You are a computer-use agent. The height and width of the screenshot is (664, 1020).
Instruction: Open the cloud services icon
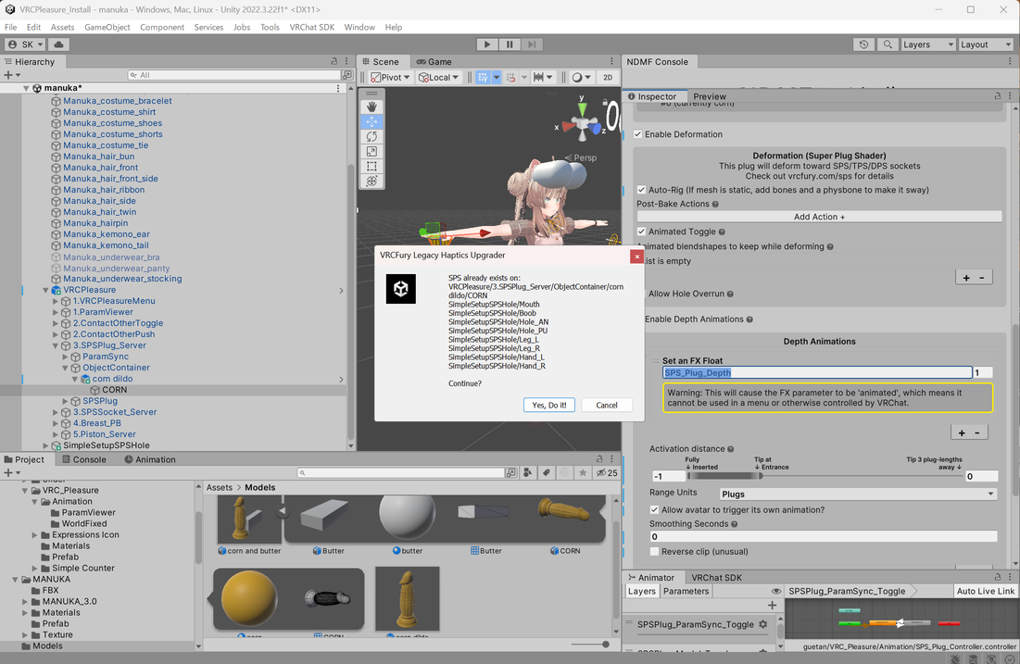click(58, 44)
